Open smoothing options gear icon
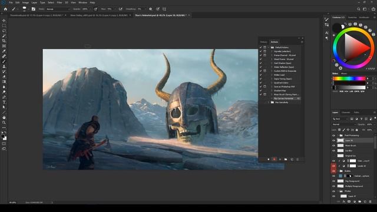 151,9
